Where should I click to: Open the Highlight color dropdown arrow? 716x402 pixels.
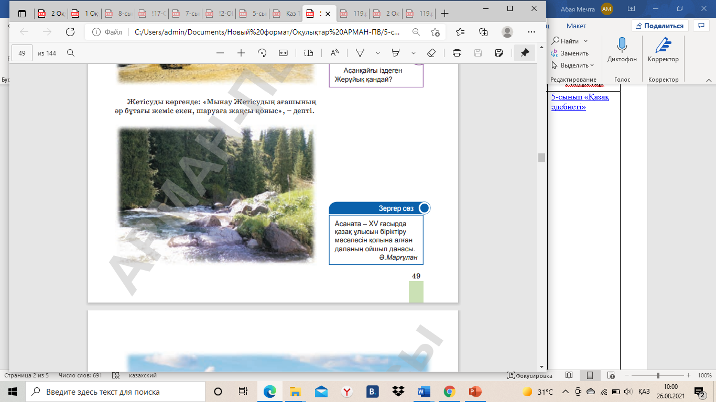(414, 53)
